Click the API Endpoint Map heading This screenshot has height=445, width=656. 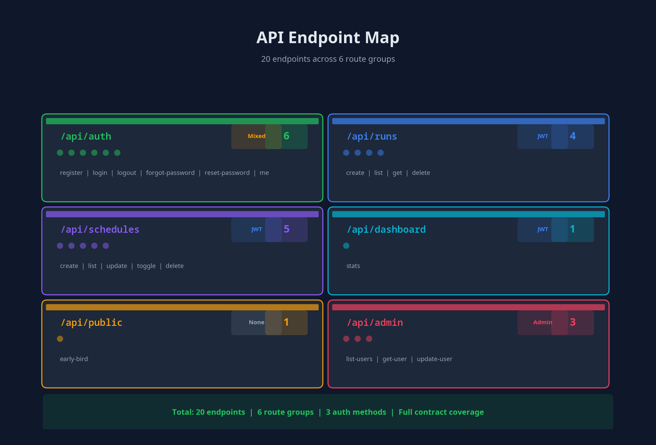[328, 38]
